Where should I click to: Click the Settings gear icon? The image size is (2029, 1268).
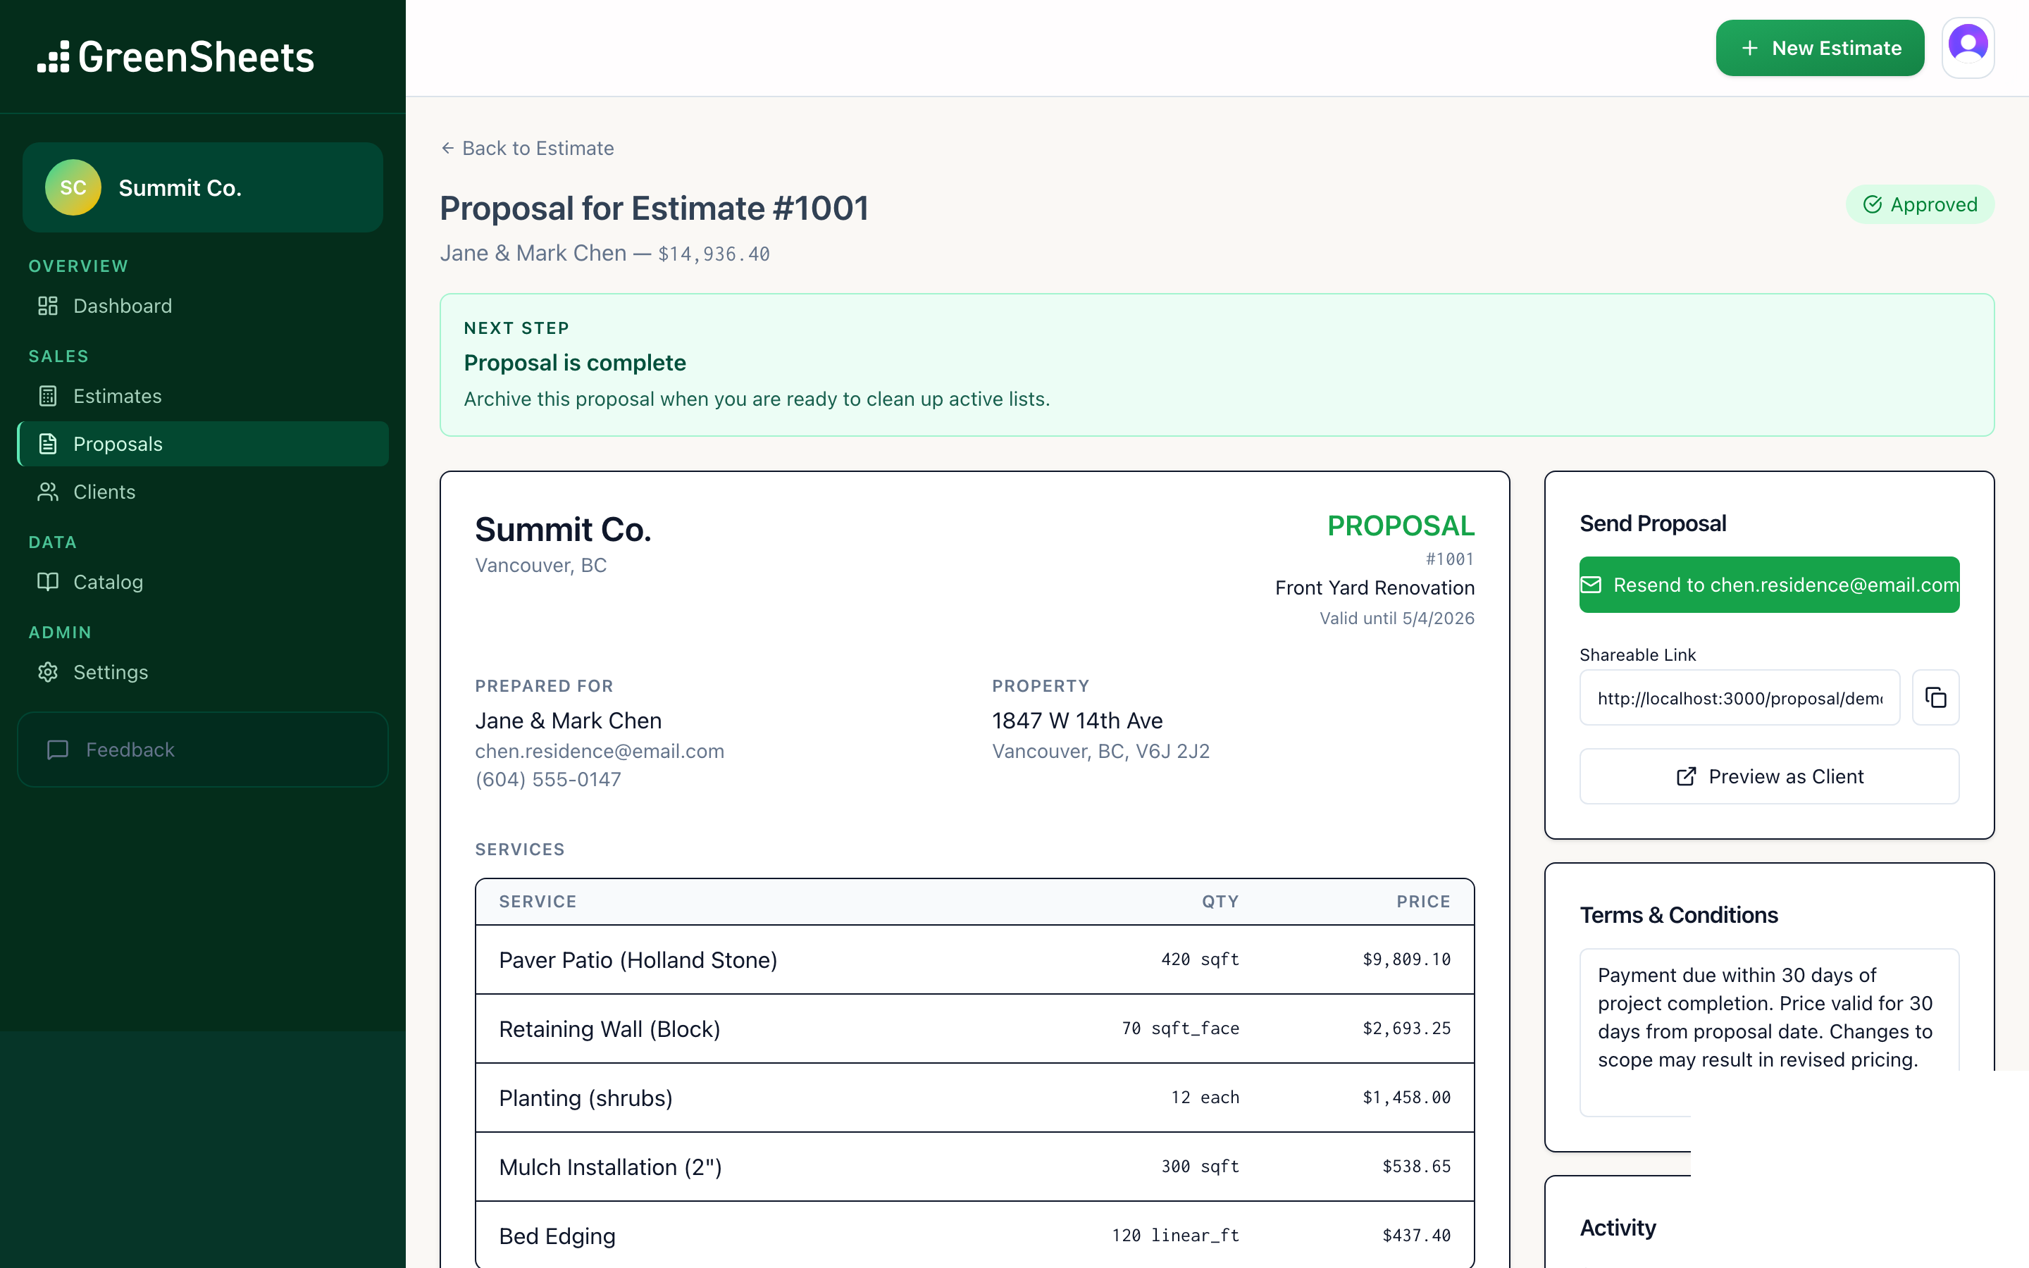pos(48,672)
